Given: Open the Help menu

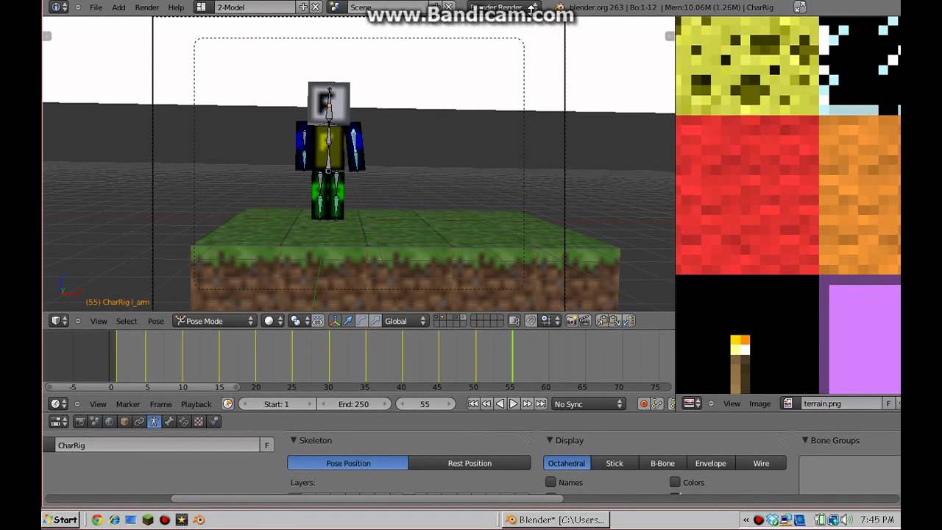Looking at the screenshot, I should (177, 7).
